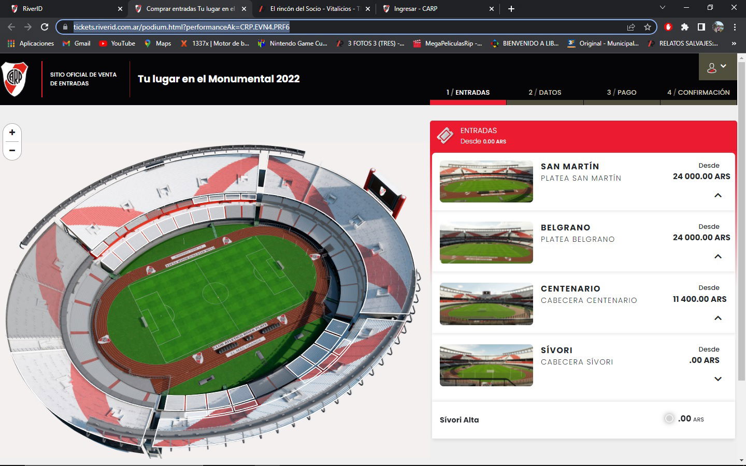Select the 1 / ENTRADAS step
The height and width of the screenshot is (466, 746).
[x=468, y=92]
